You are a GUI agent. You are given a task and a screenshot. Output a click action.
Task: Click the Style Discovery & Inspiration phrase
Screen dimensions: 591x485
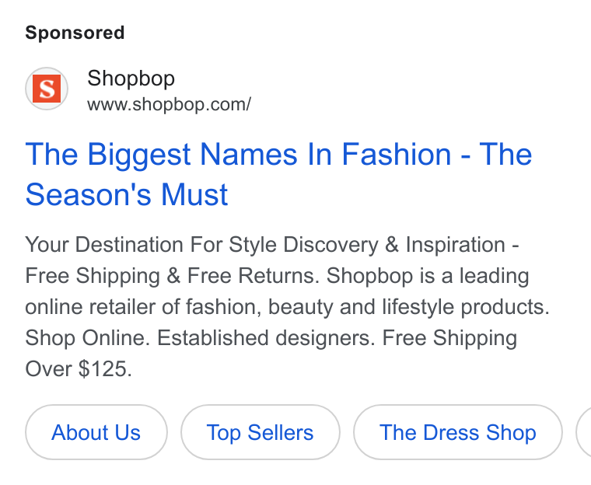pos(367,245)
